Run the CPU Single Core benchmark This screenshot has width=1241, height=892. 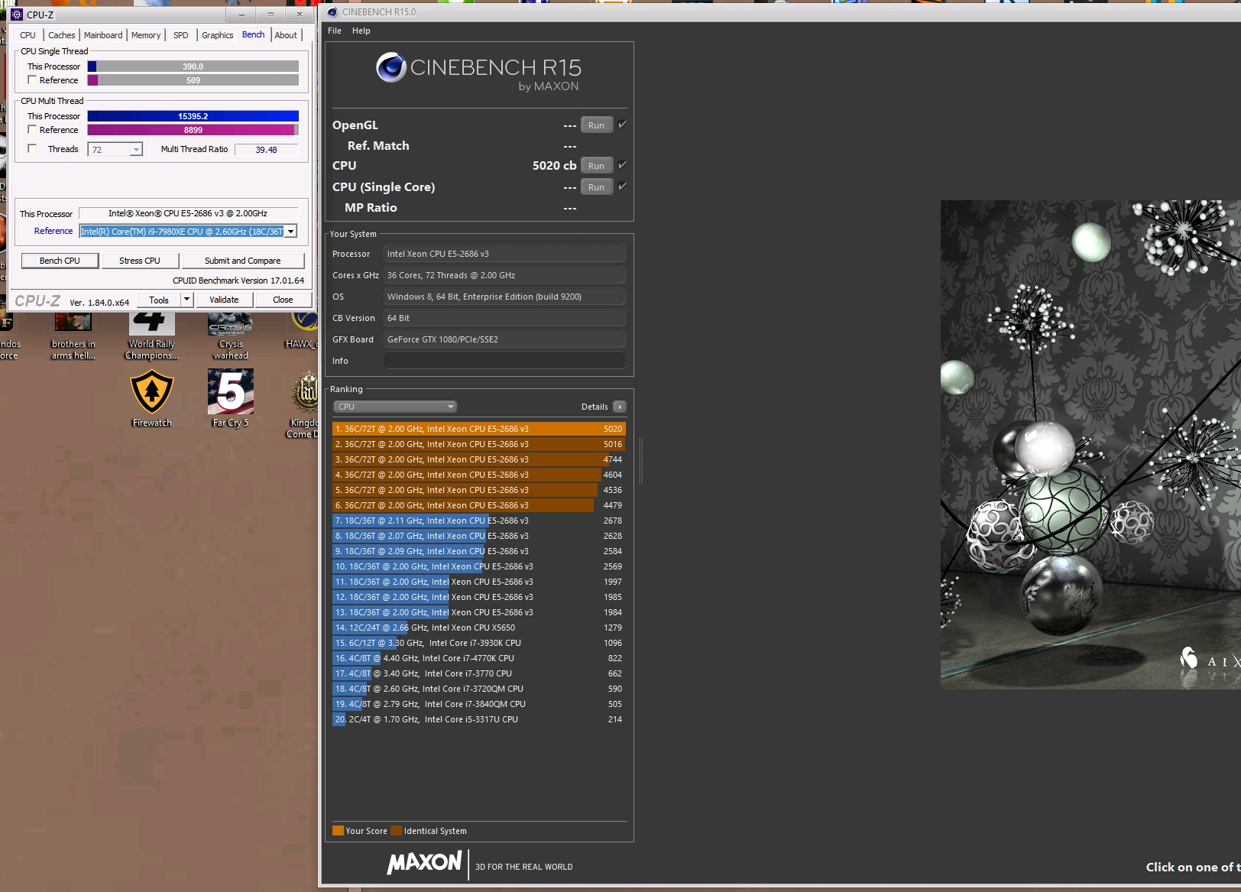coord(596,187)
